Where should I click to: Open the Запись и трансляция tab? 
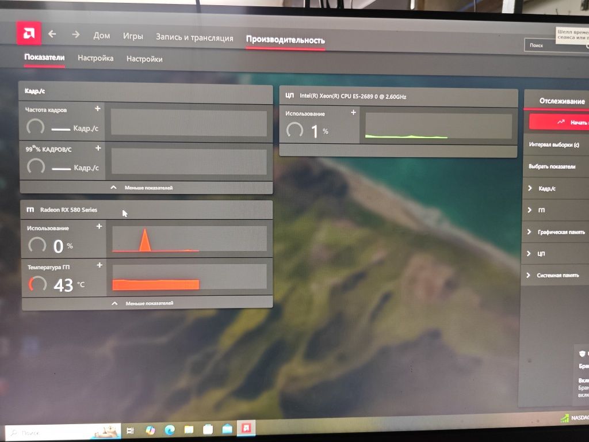click(194, 38)
